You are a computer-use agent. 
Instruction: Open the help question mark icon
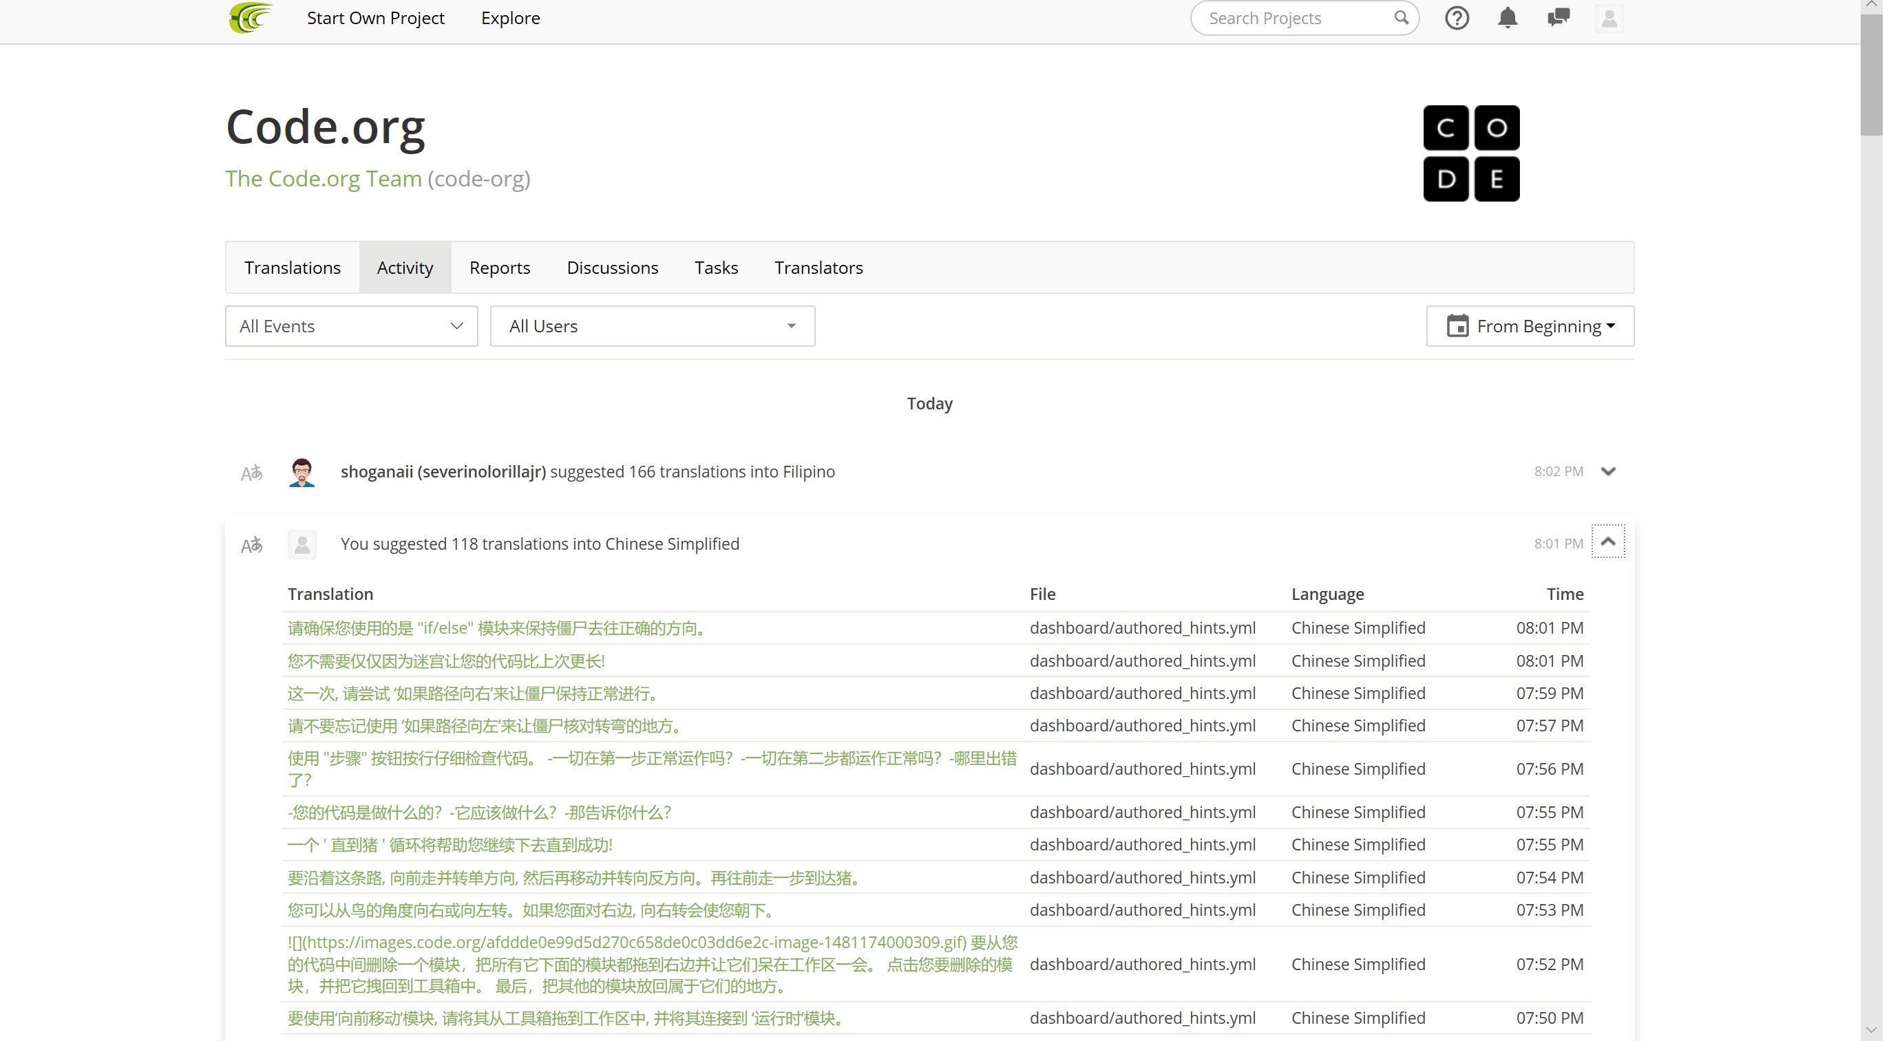pos(1457,18)
